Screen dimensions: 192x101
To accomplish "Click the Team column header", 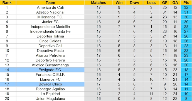I will tap(50, 2).
